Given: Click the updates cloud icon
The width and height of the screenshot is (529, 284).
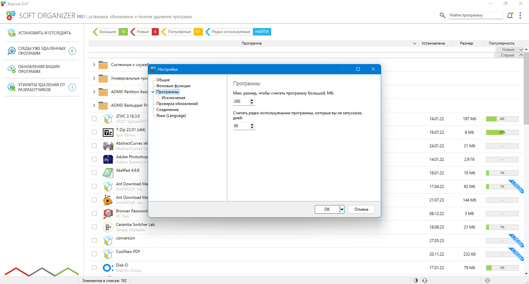Looking at the screenshot, I should coord(12,69).
